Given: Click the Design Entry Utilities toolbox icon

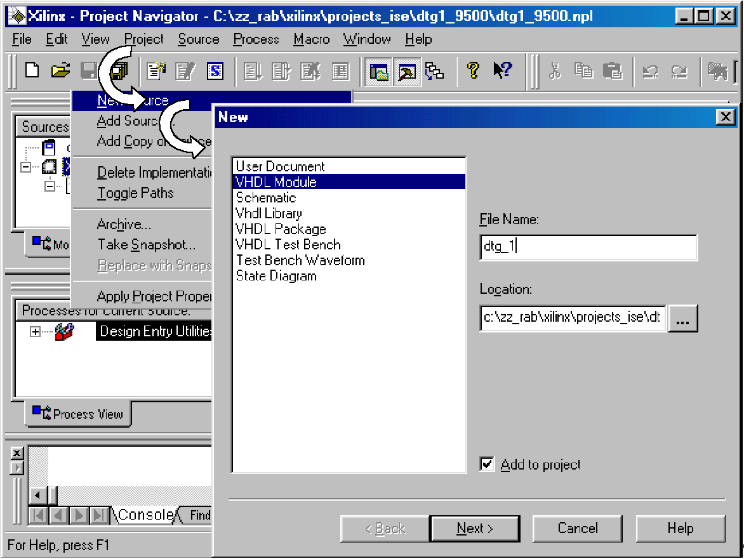Looking at the screenshot, I should tap(65, 331).
